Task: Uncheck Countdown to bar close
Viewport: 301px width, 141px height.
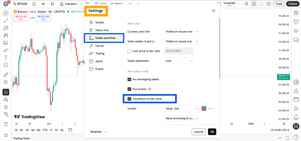Action: point(129,99)
